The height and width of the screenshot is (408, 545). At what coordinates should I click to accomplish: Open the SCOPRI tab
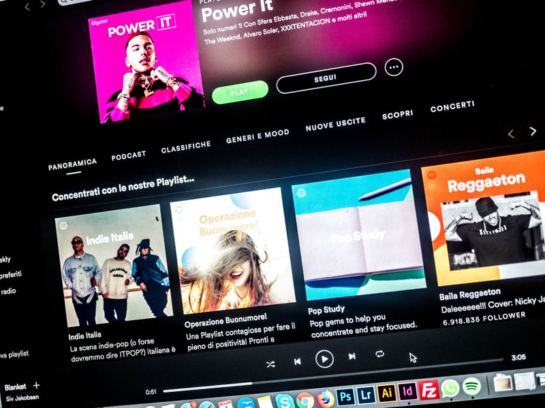(398, 115)
